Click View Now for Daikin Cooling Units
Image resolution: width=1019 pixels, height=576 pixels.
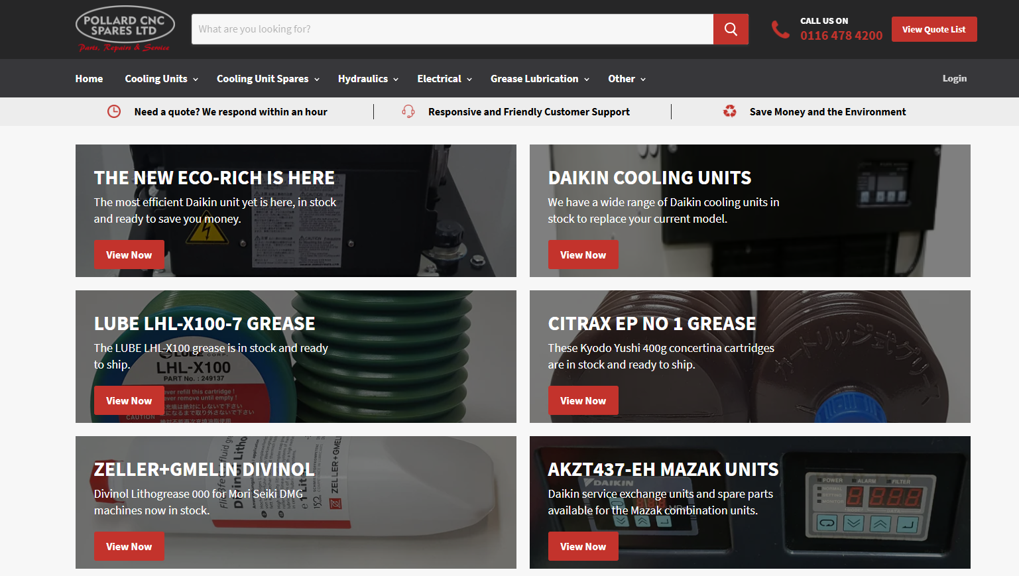[x=583, y=255]
